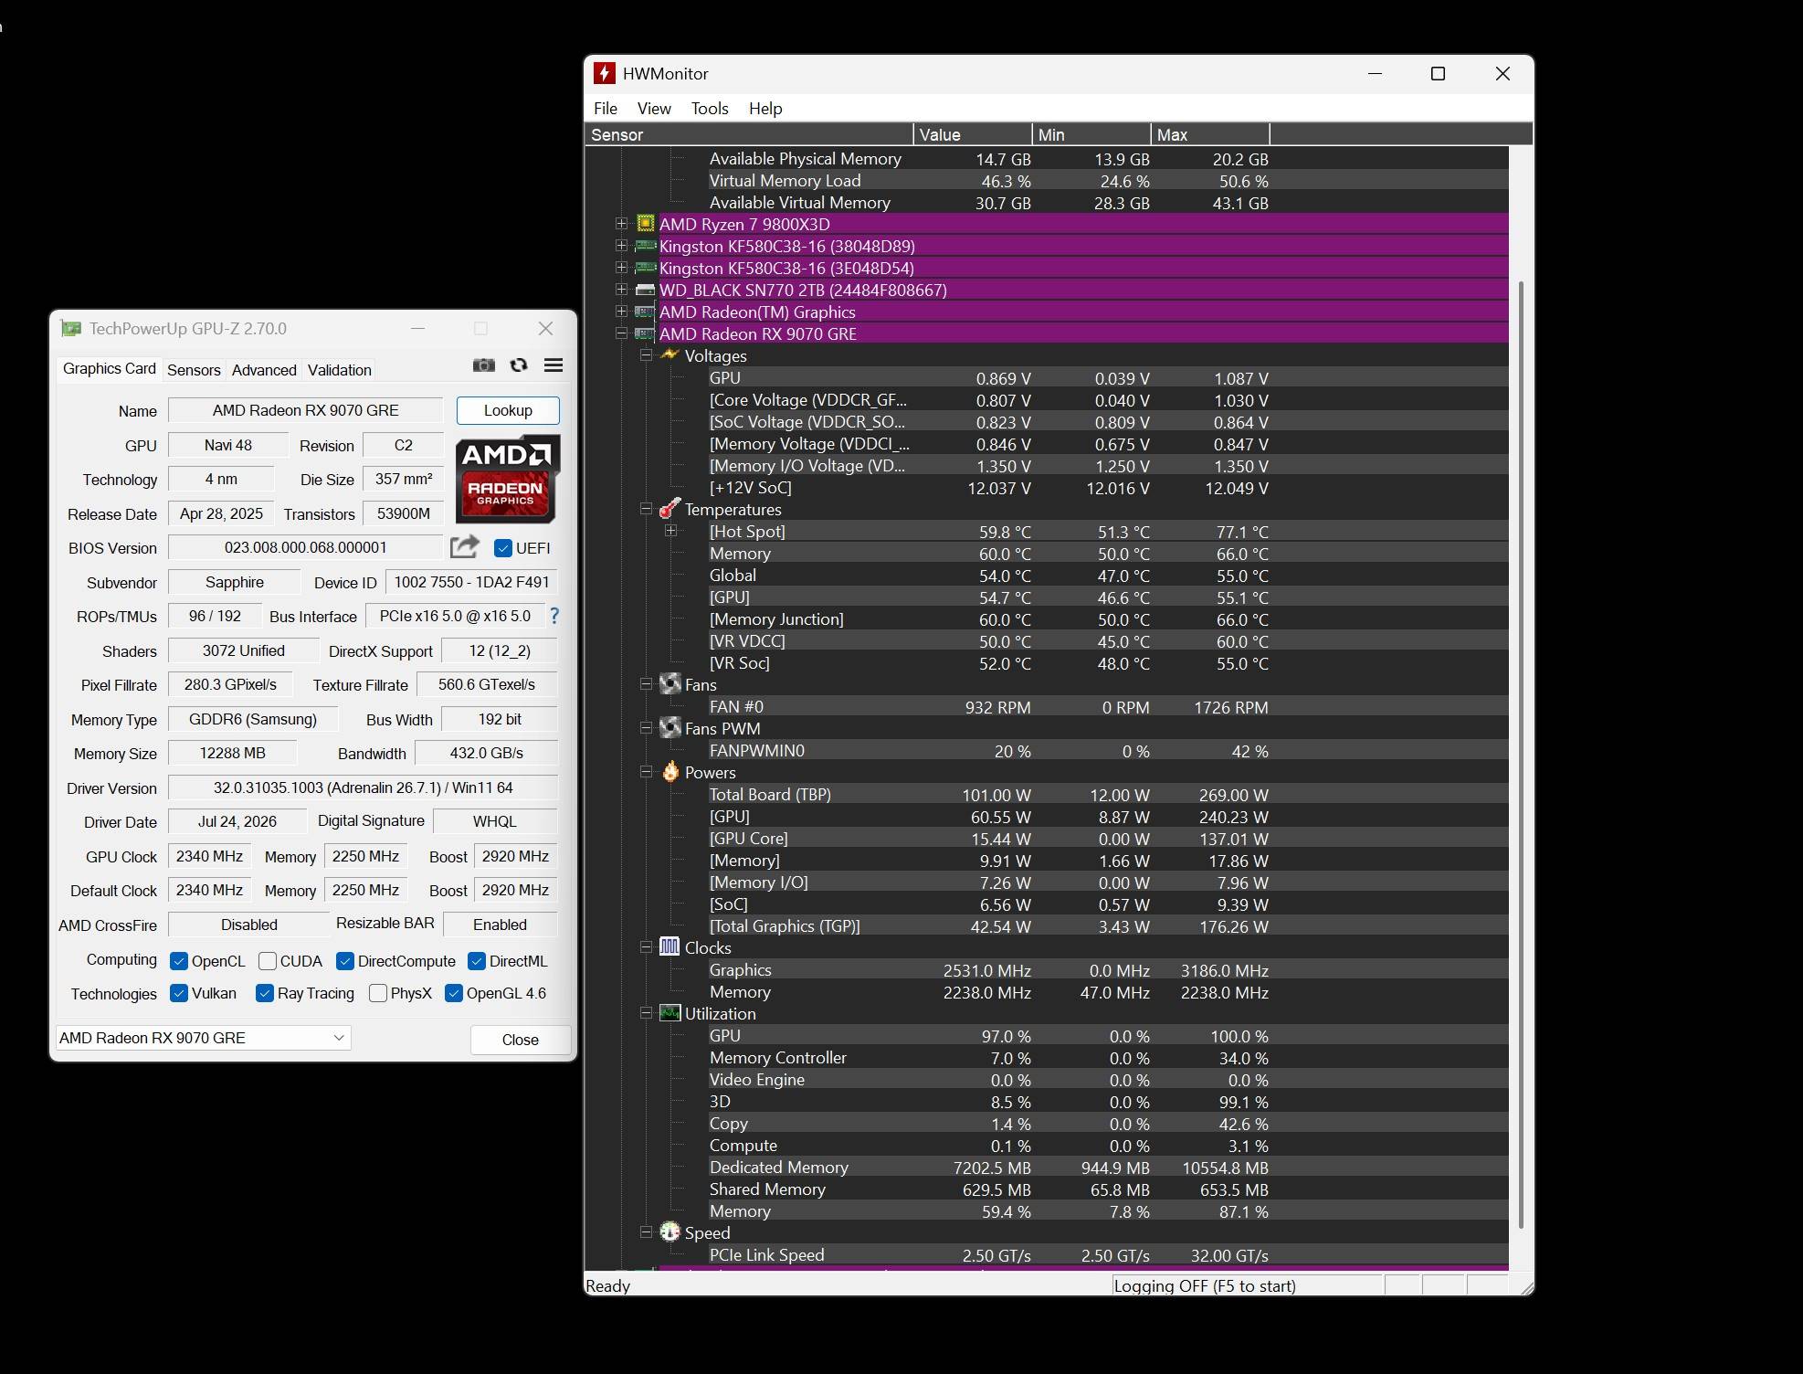
Task: Collapse the AMD Radeon RX 9070 GRE node
Action: click(x=622, y=333)
